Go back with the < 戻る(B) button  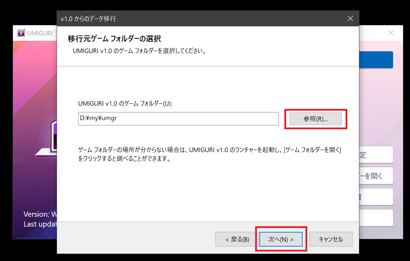237,239
